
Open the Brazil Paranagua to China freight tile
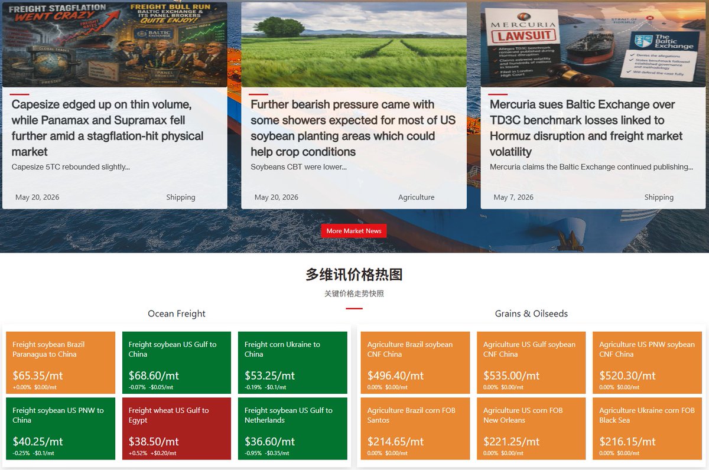(x=60, y=363)
